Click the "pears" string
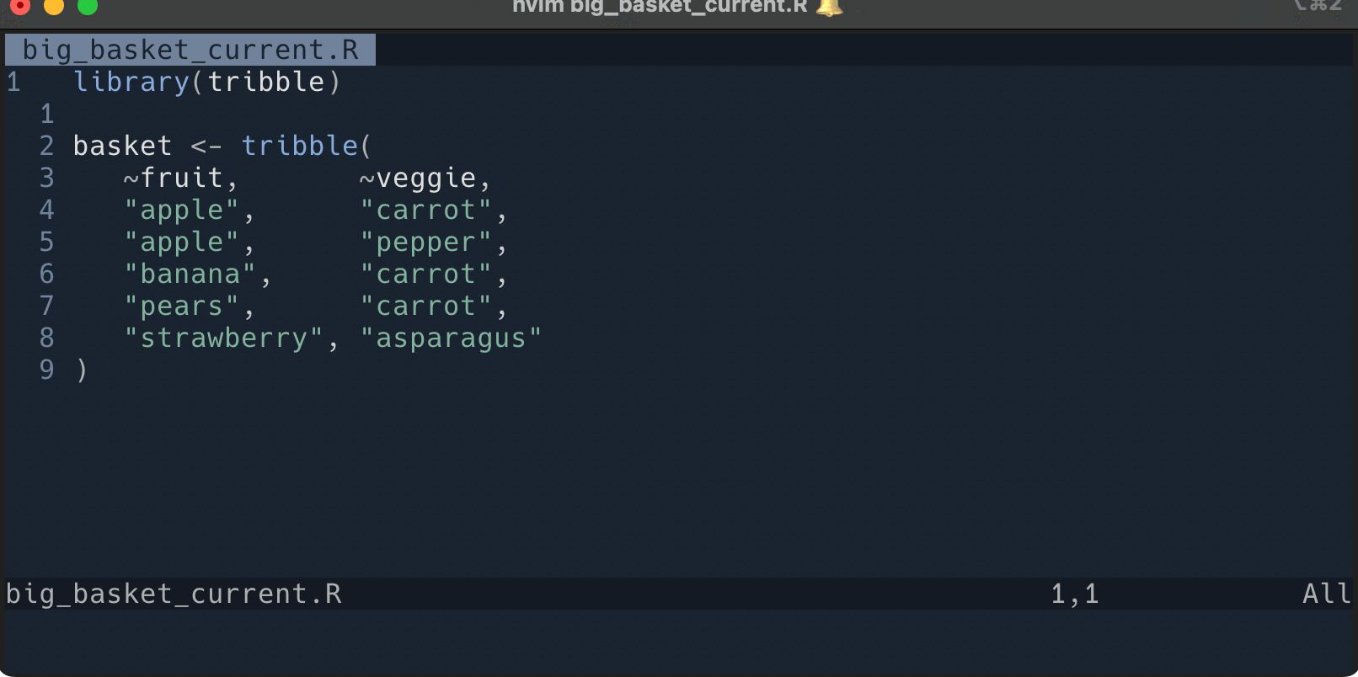The width and height of the screenshot is (1358, 677). pos(181,306)
